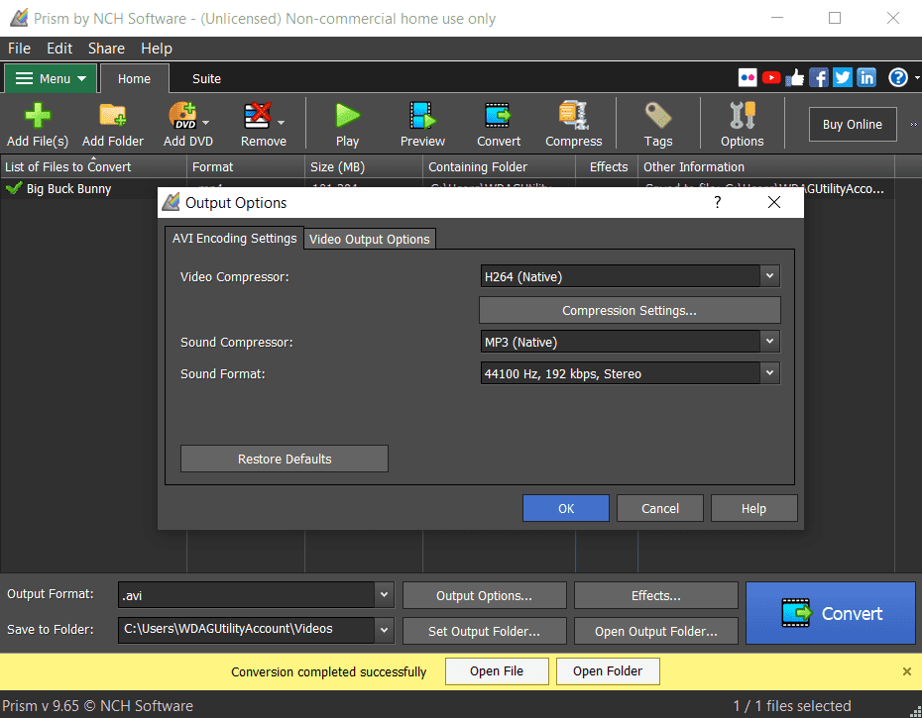
Task: Open the Edit menu
Action: pyautogui.click(x=59, y=49)
